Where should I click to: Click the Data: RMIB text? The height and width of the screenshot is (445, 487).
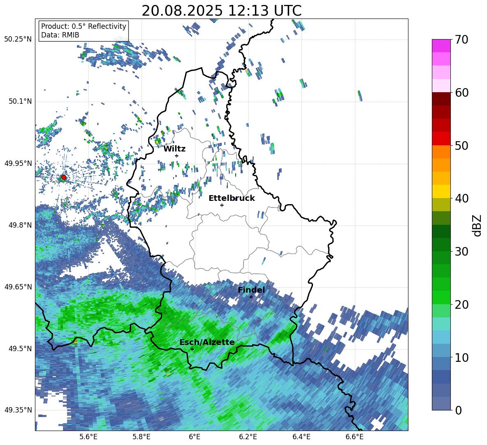click(x=60, y=35)
